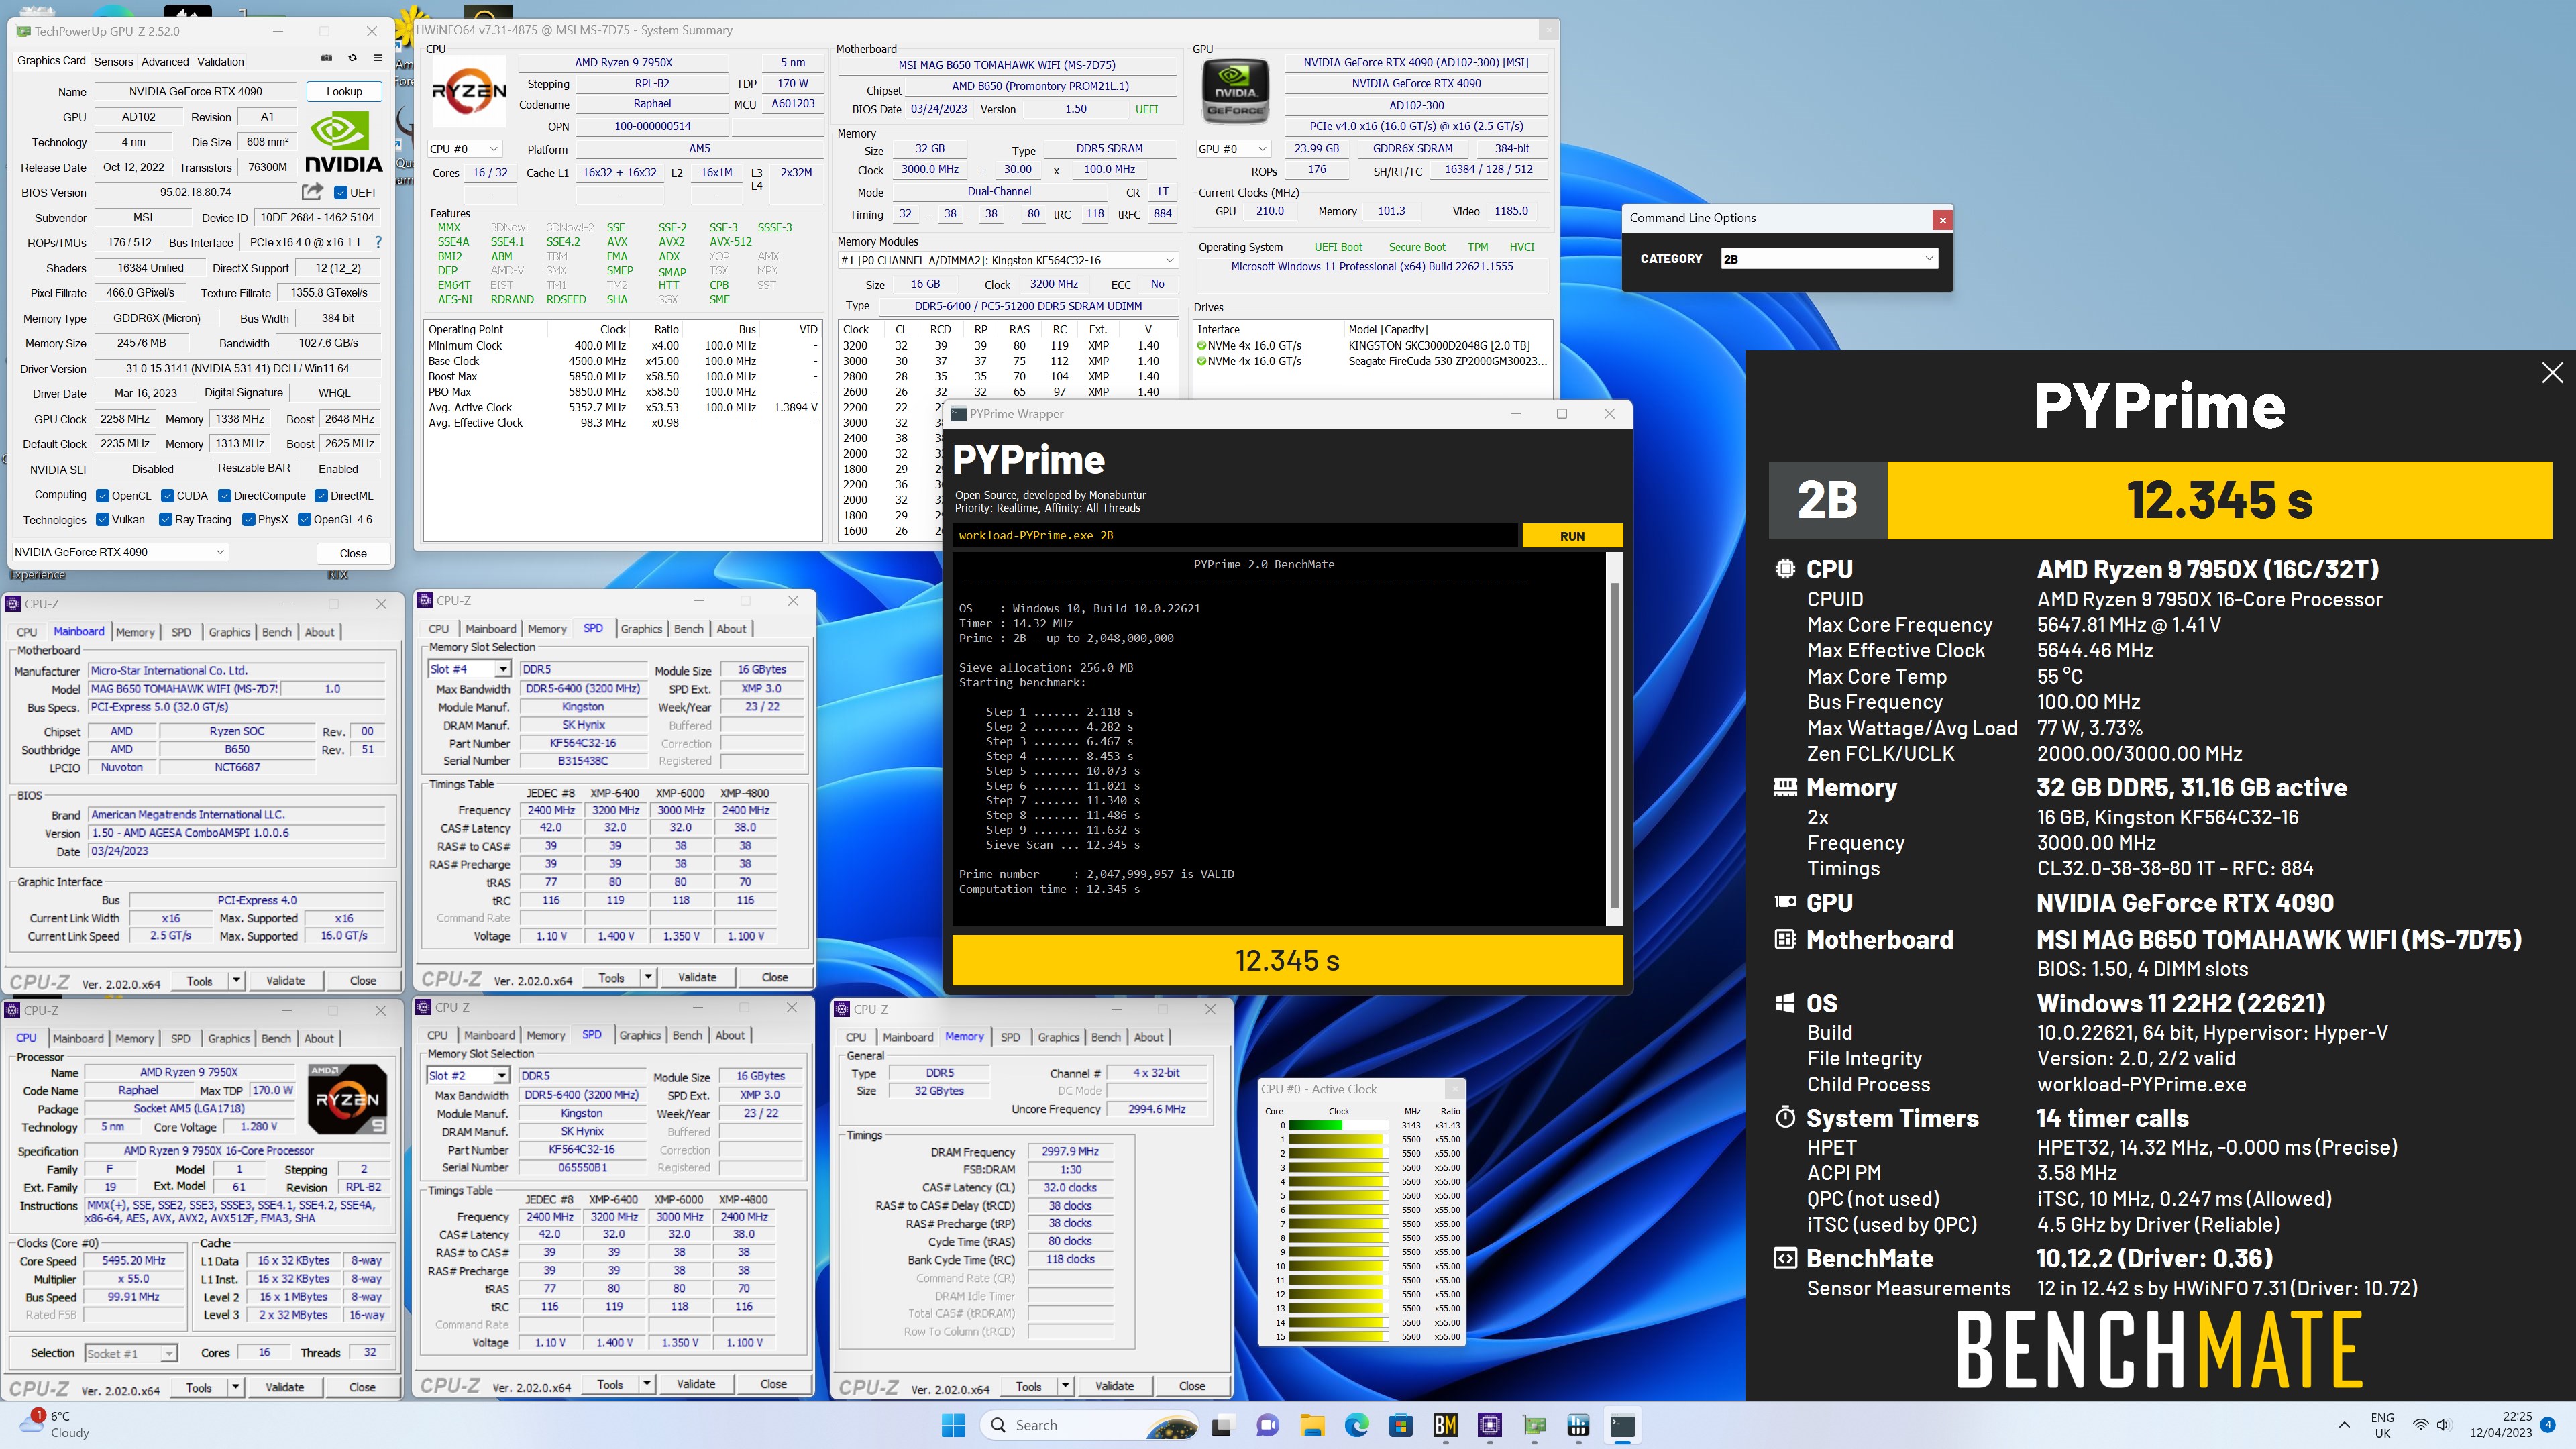Toggle the DirectML checkbox
This screenshot has height=1449, width=2576.
coord(321,495)
